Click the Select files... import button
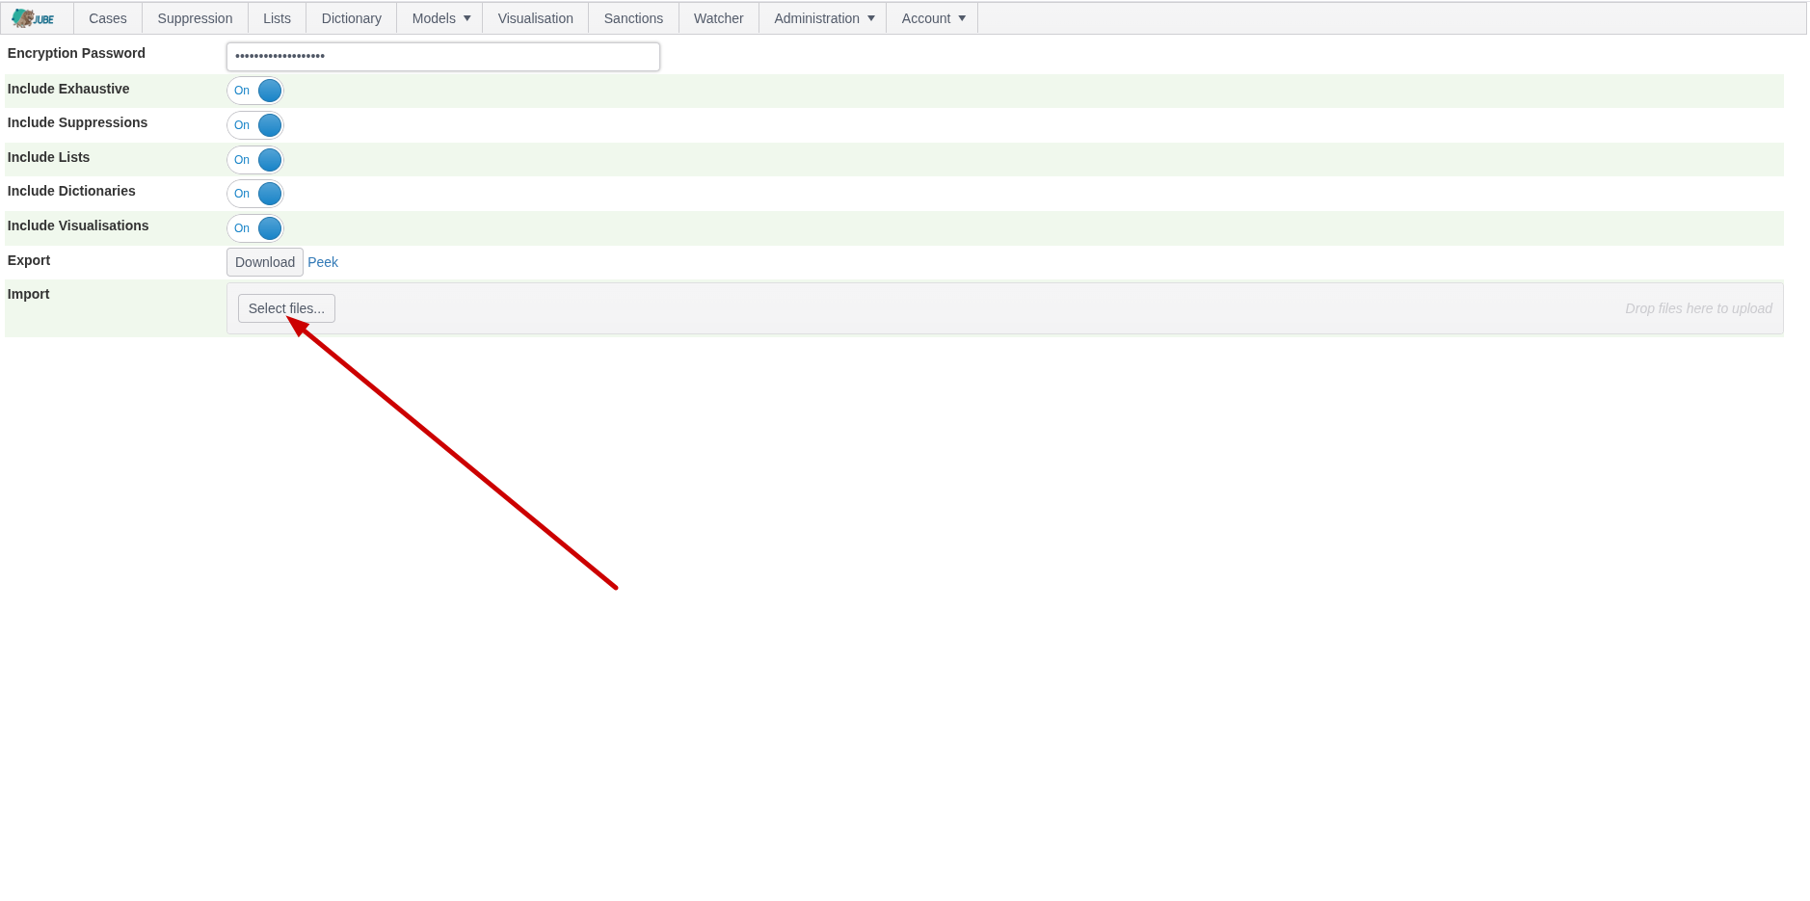Viewport: 1810px width, 901px height. 286,308
